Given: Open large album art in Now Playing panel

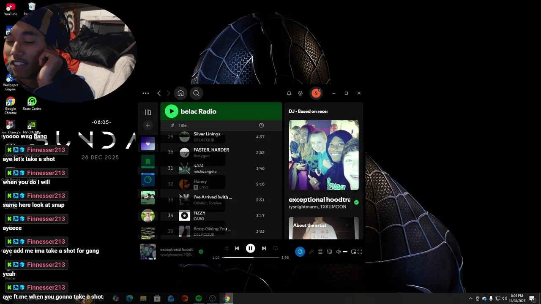Looking at the screenshot, I should [324, 155].
